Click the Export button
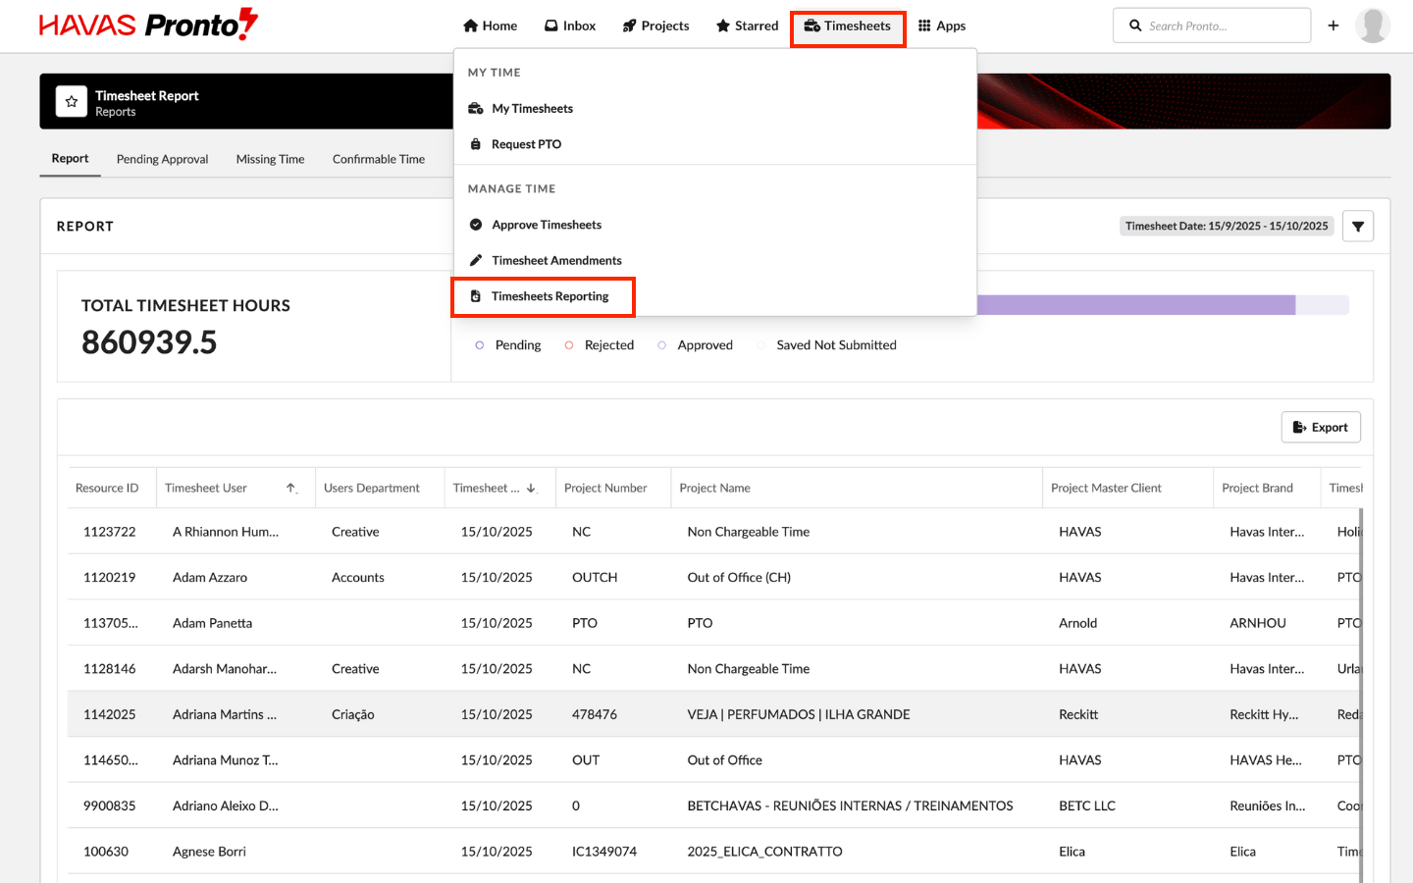 [1320, 428]
